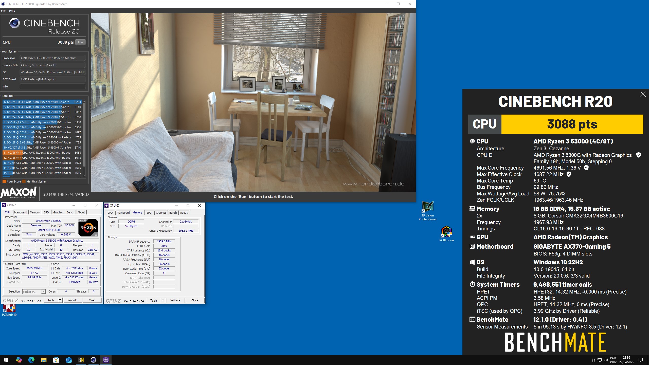Close the BenchMate result panel
Screen dimensions: 649x365
coord(643,94)
